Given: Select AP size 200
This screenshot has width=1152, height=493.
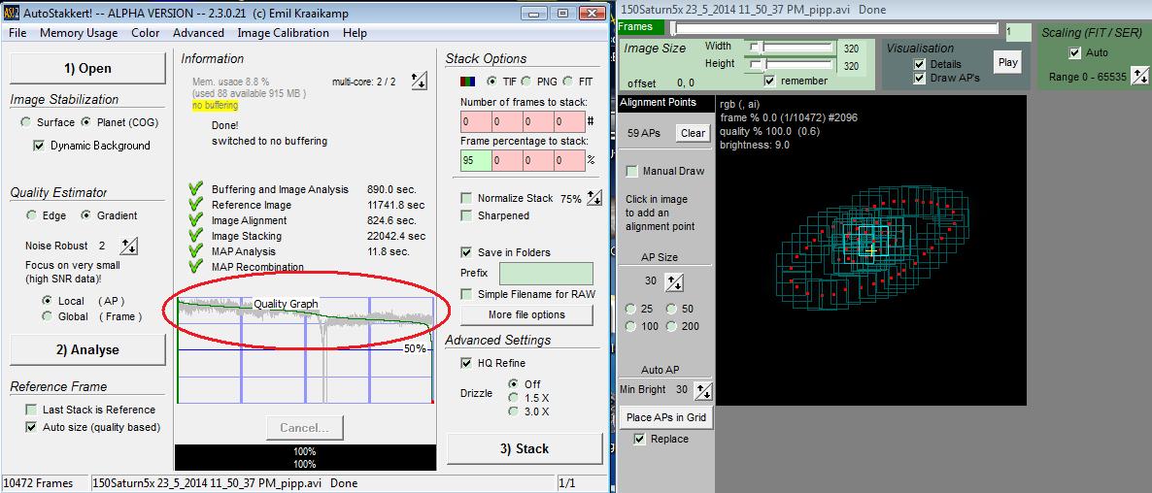Looking at the screenshot, I should tap(671, 326).
